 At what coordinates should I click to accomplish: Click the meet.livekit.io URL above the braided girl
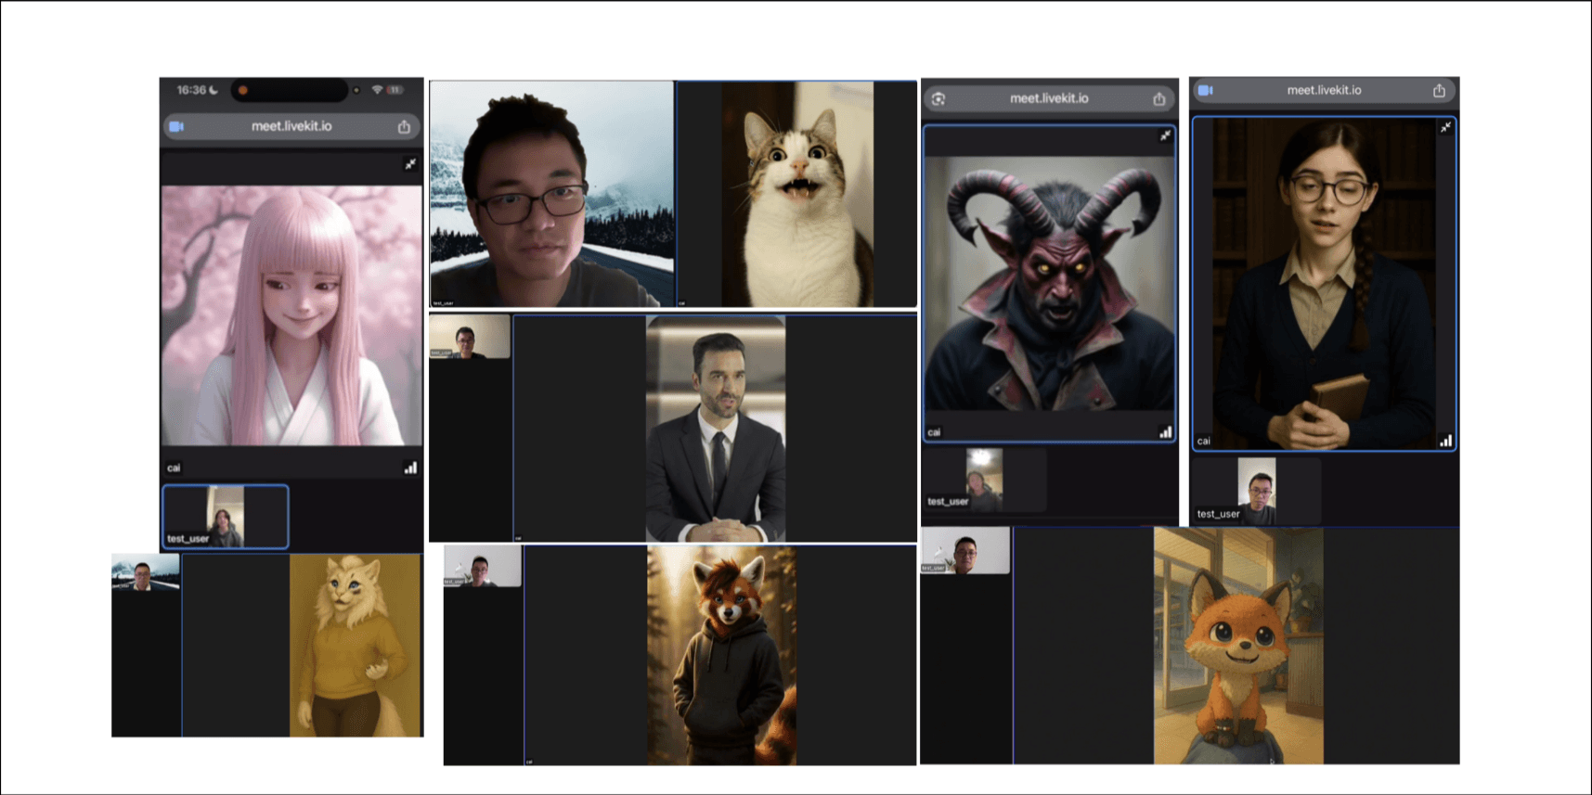click(1323, 90)
